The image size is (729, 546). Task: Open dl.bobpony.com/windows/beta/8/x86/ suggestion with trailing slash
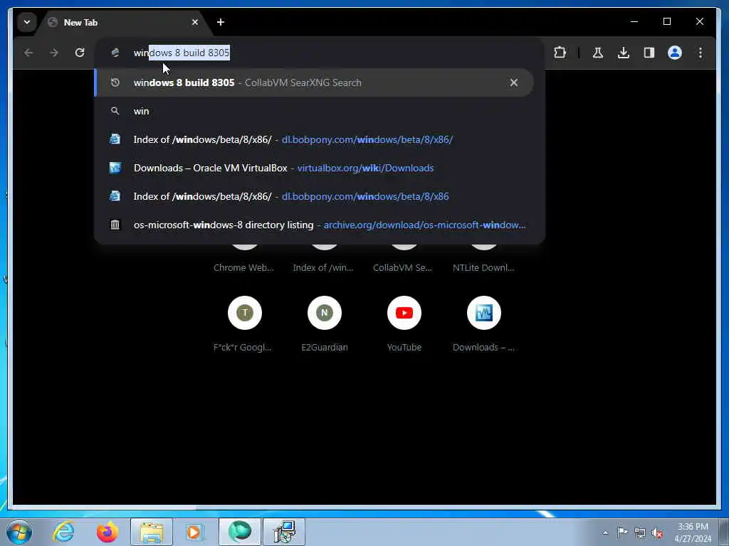point(314,139)
